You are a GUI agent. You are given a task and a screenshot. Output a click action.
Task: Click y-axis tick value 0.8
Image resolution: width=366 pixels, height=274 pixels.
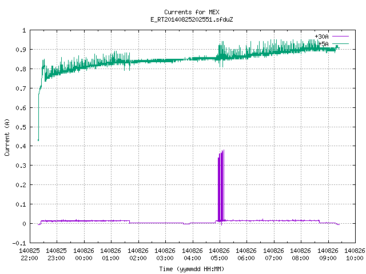point(21,69)
